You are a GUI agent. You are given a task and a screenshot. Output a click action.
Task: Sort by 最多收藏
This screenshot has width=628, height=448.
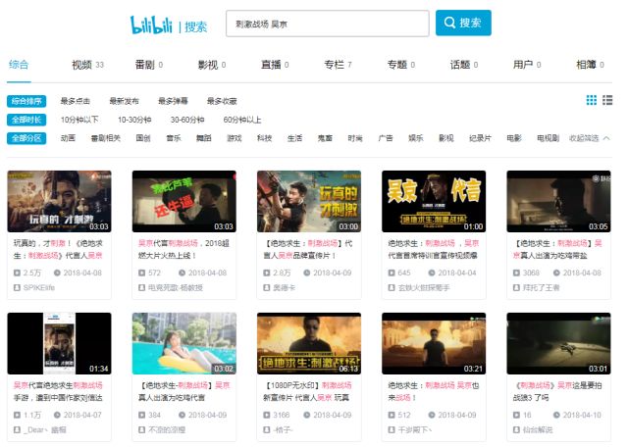click(222, 101)
